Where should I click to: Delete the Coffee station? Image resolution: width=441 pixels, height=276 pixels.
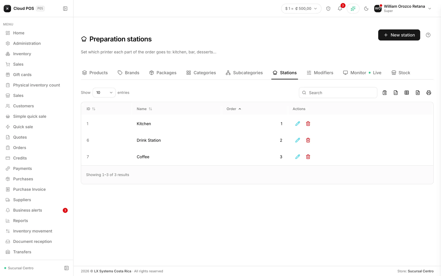point(308,157)
